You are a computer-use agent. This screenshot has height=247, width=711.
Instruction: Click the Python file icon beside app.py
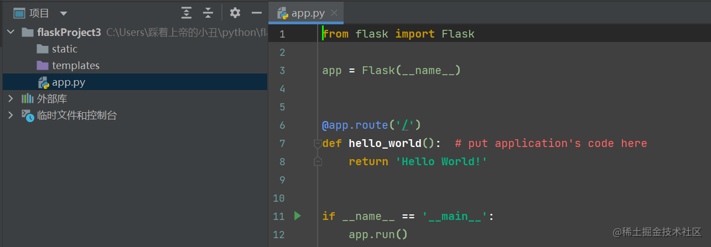[43, 82]
